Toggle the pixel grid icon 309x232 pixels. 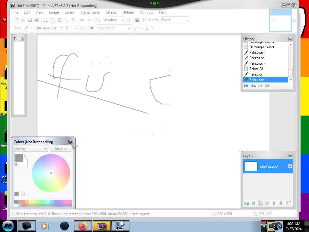137,20
